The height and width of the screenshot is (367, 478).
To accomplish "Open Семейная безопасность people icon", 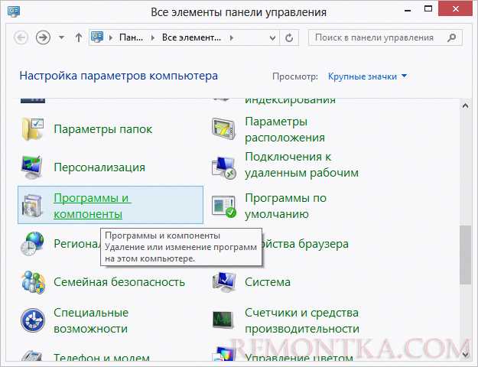I will tap(34, 281).
